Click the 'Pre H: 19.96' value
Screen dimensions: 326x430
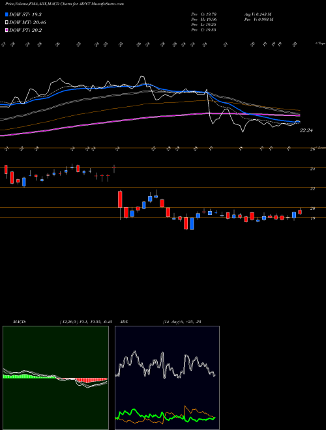pos(204,19)
